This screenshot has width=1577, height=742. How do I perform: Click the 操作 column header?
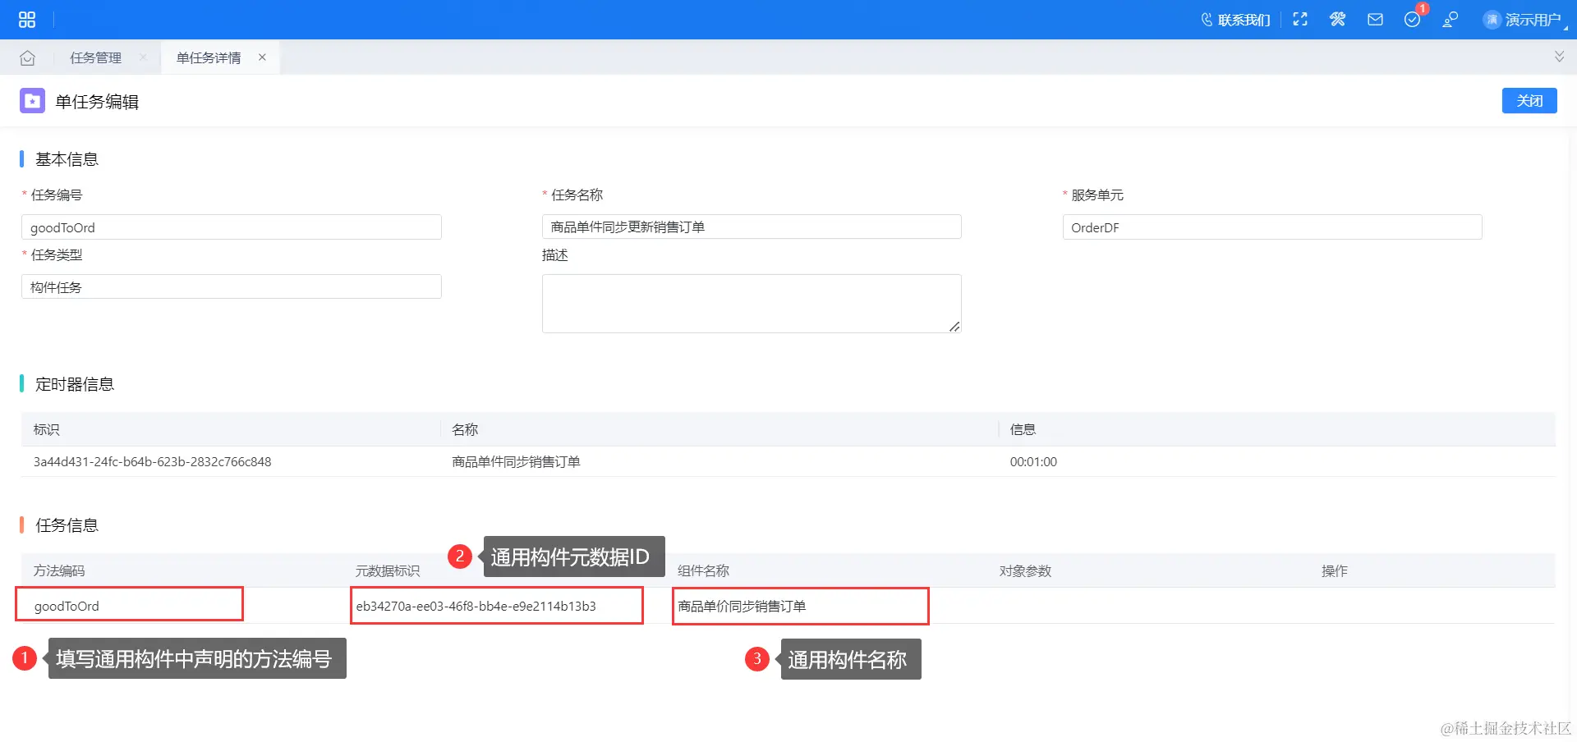coord(1334,570)
